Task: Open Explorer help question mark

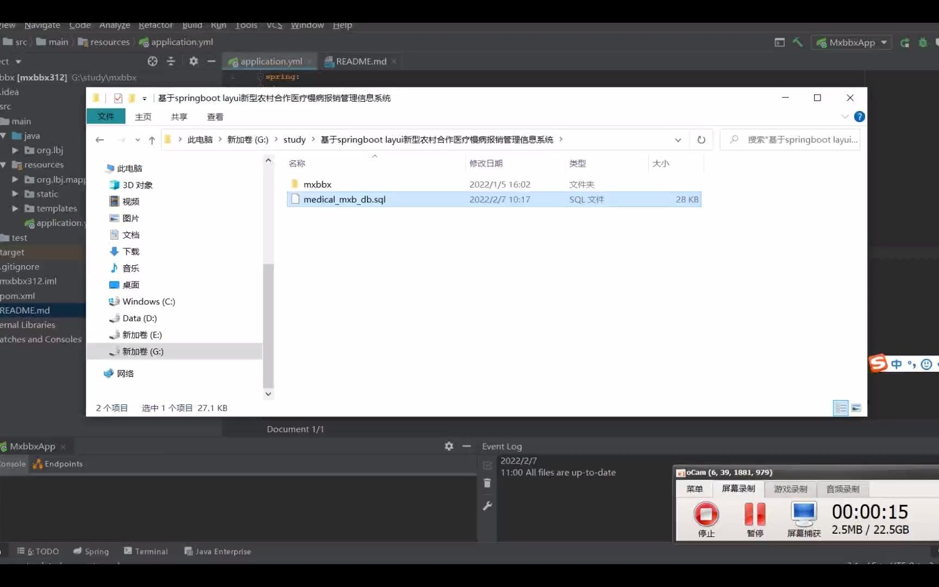Action: coord(859,116)
